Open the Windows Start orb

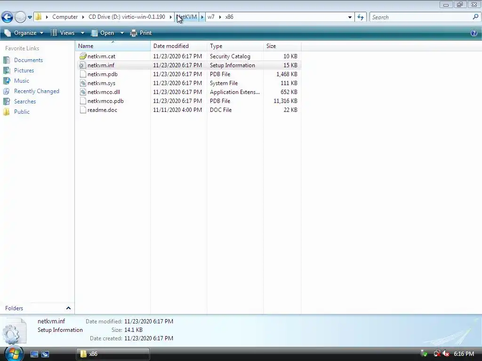click(x=13, y=353)
